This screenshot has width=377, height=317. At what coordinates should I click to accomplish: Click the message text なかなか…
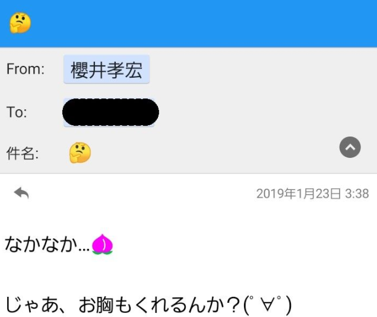(x=47, y=244)
